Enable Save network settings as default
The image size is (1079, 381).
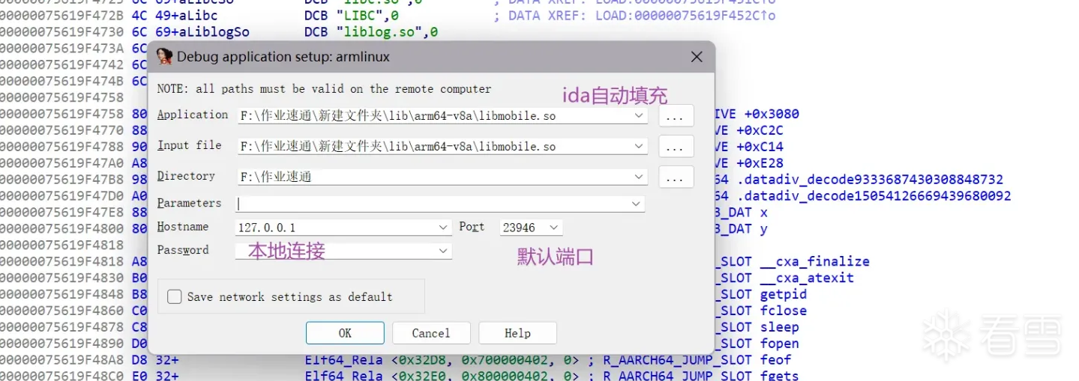point(175,297)
